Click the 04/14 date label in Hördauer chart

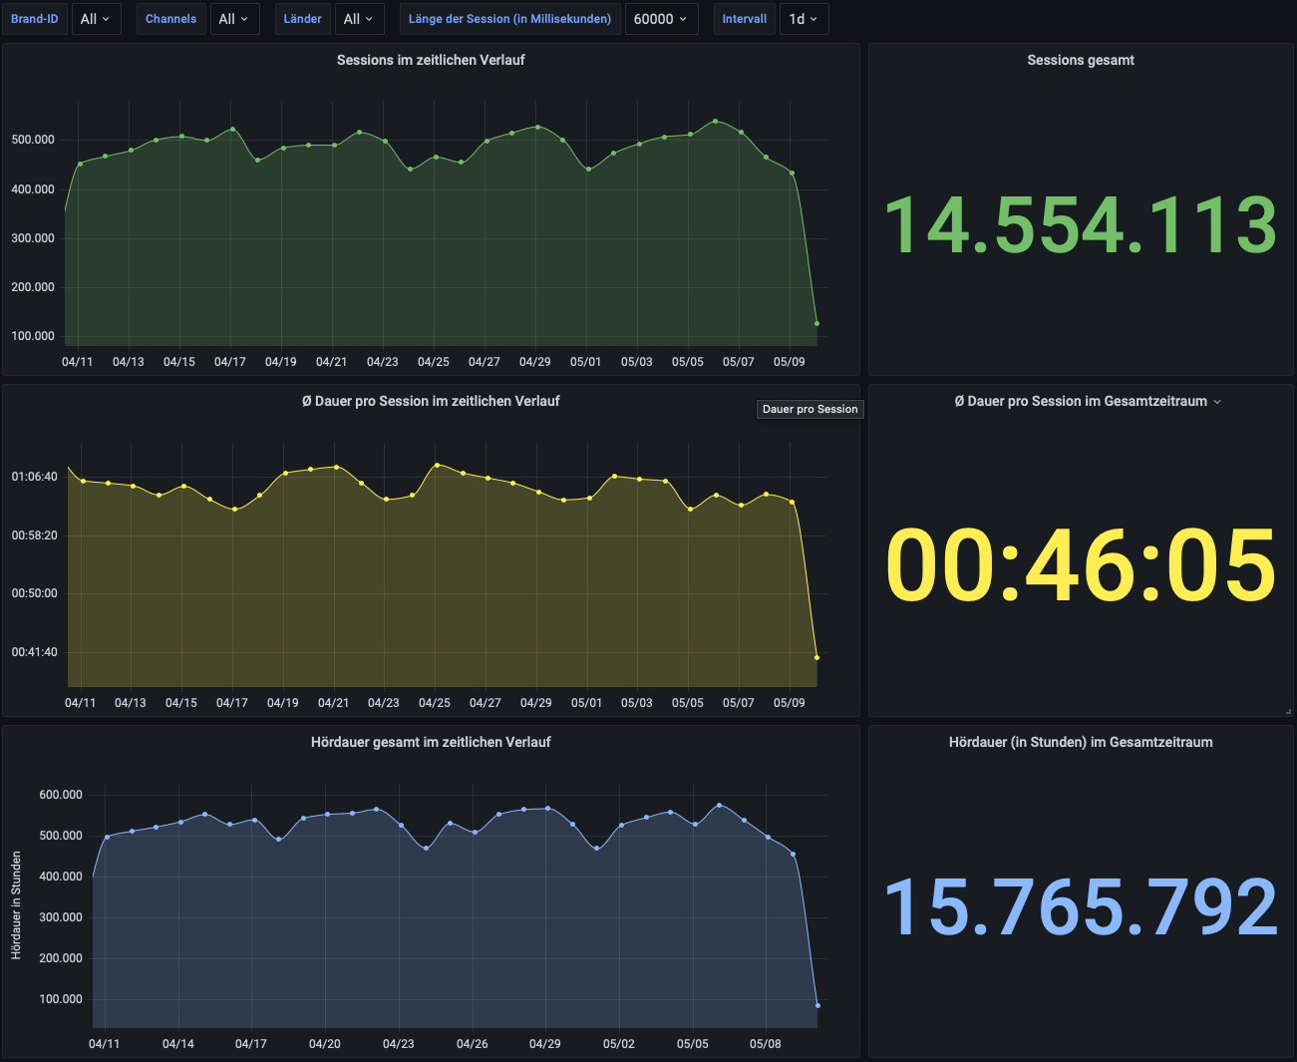(178, 1044)
